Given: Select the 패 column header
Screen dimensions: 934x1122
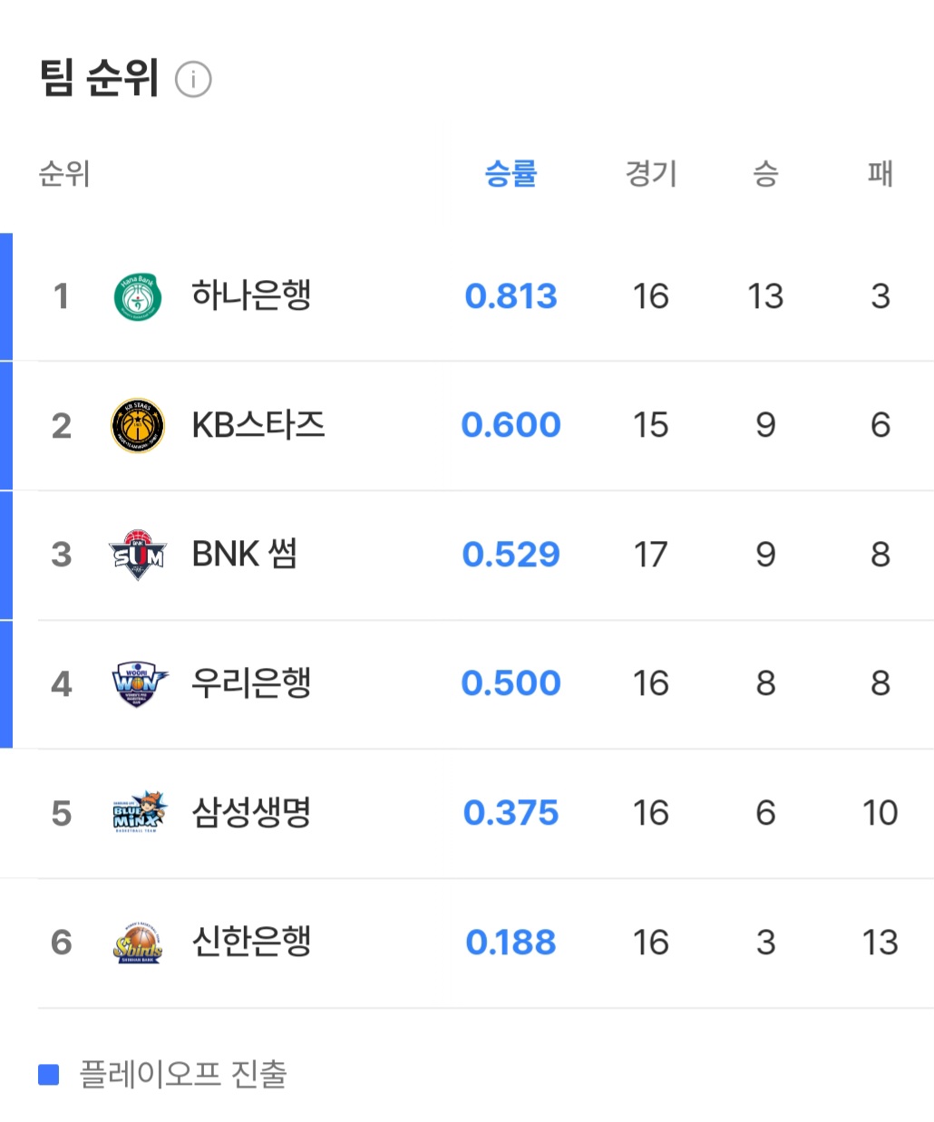Looking at the screenshot, I should coord(880,172).
